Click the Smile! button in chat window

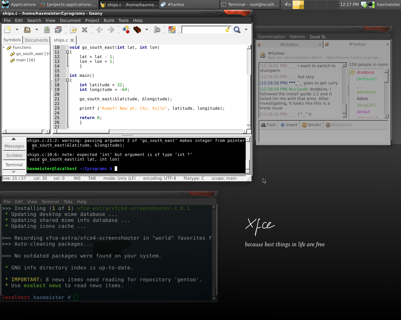click(311, 125)
